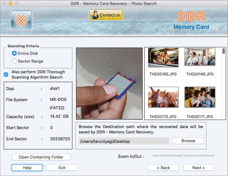Adjust the Zoom in/Out slider handle
228x176 pixels.
tap(183, 156)
